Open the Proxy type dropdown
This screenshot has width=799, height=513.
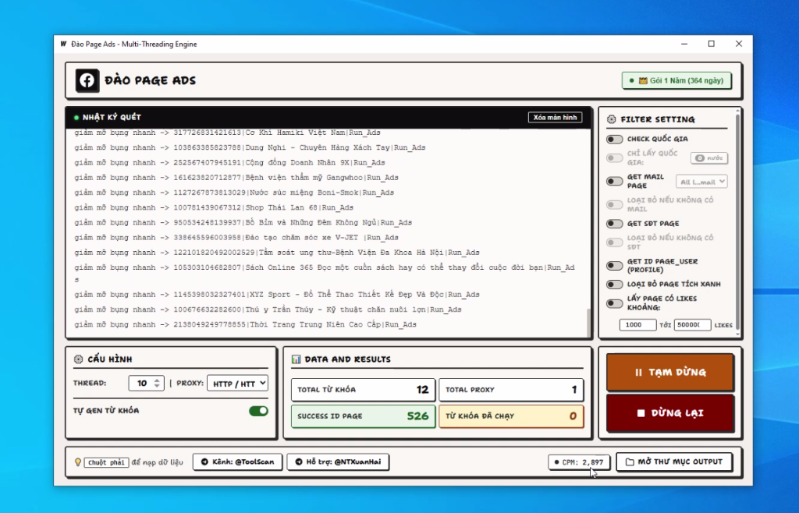pos(237,384)
